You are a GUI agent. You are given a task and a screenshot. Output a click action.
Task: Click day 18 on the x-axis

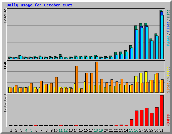(96, 130)
